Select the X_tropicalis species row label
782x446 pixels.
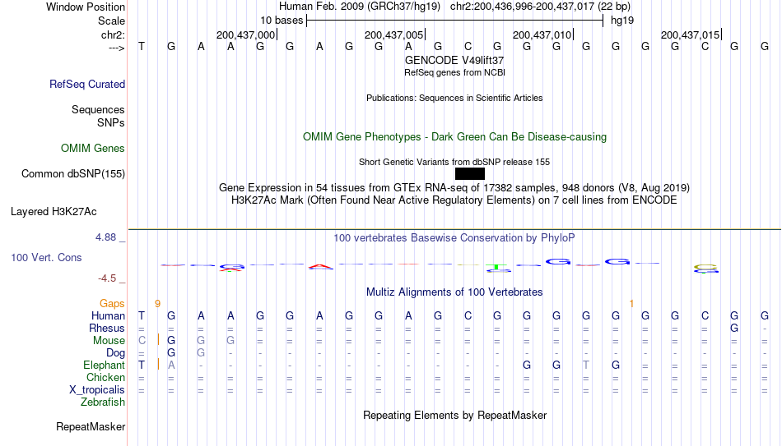[x=97, y=390]
